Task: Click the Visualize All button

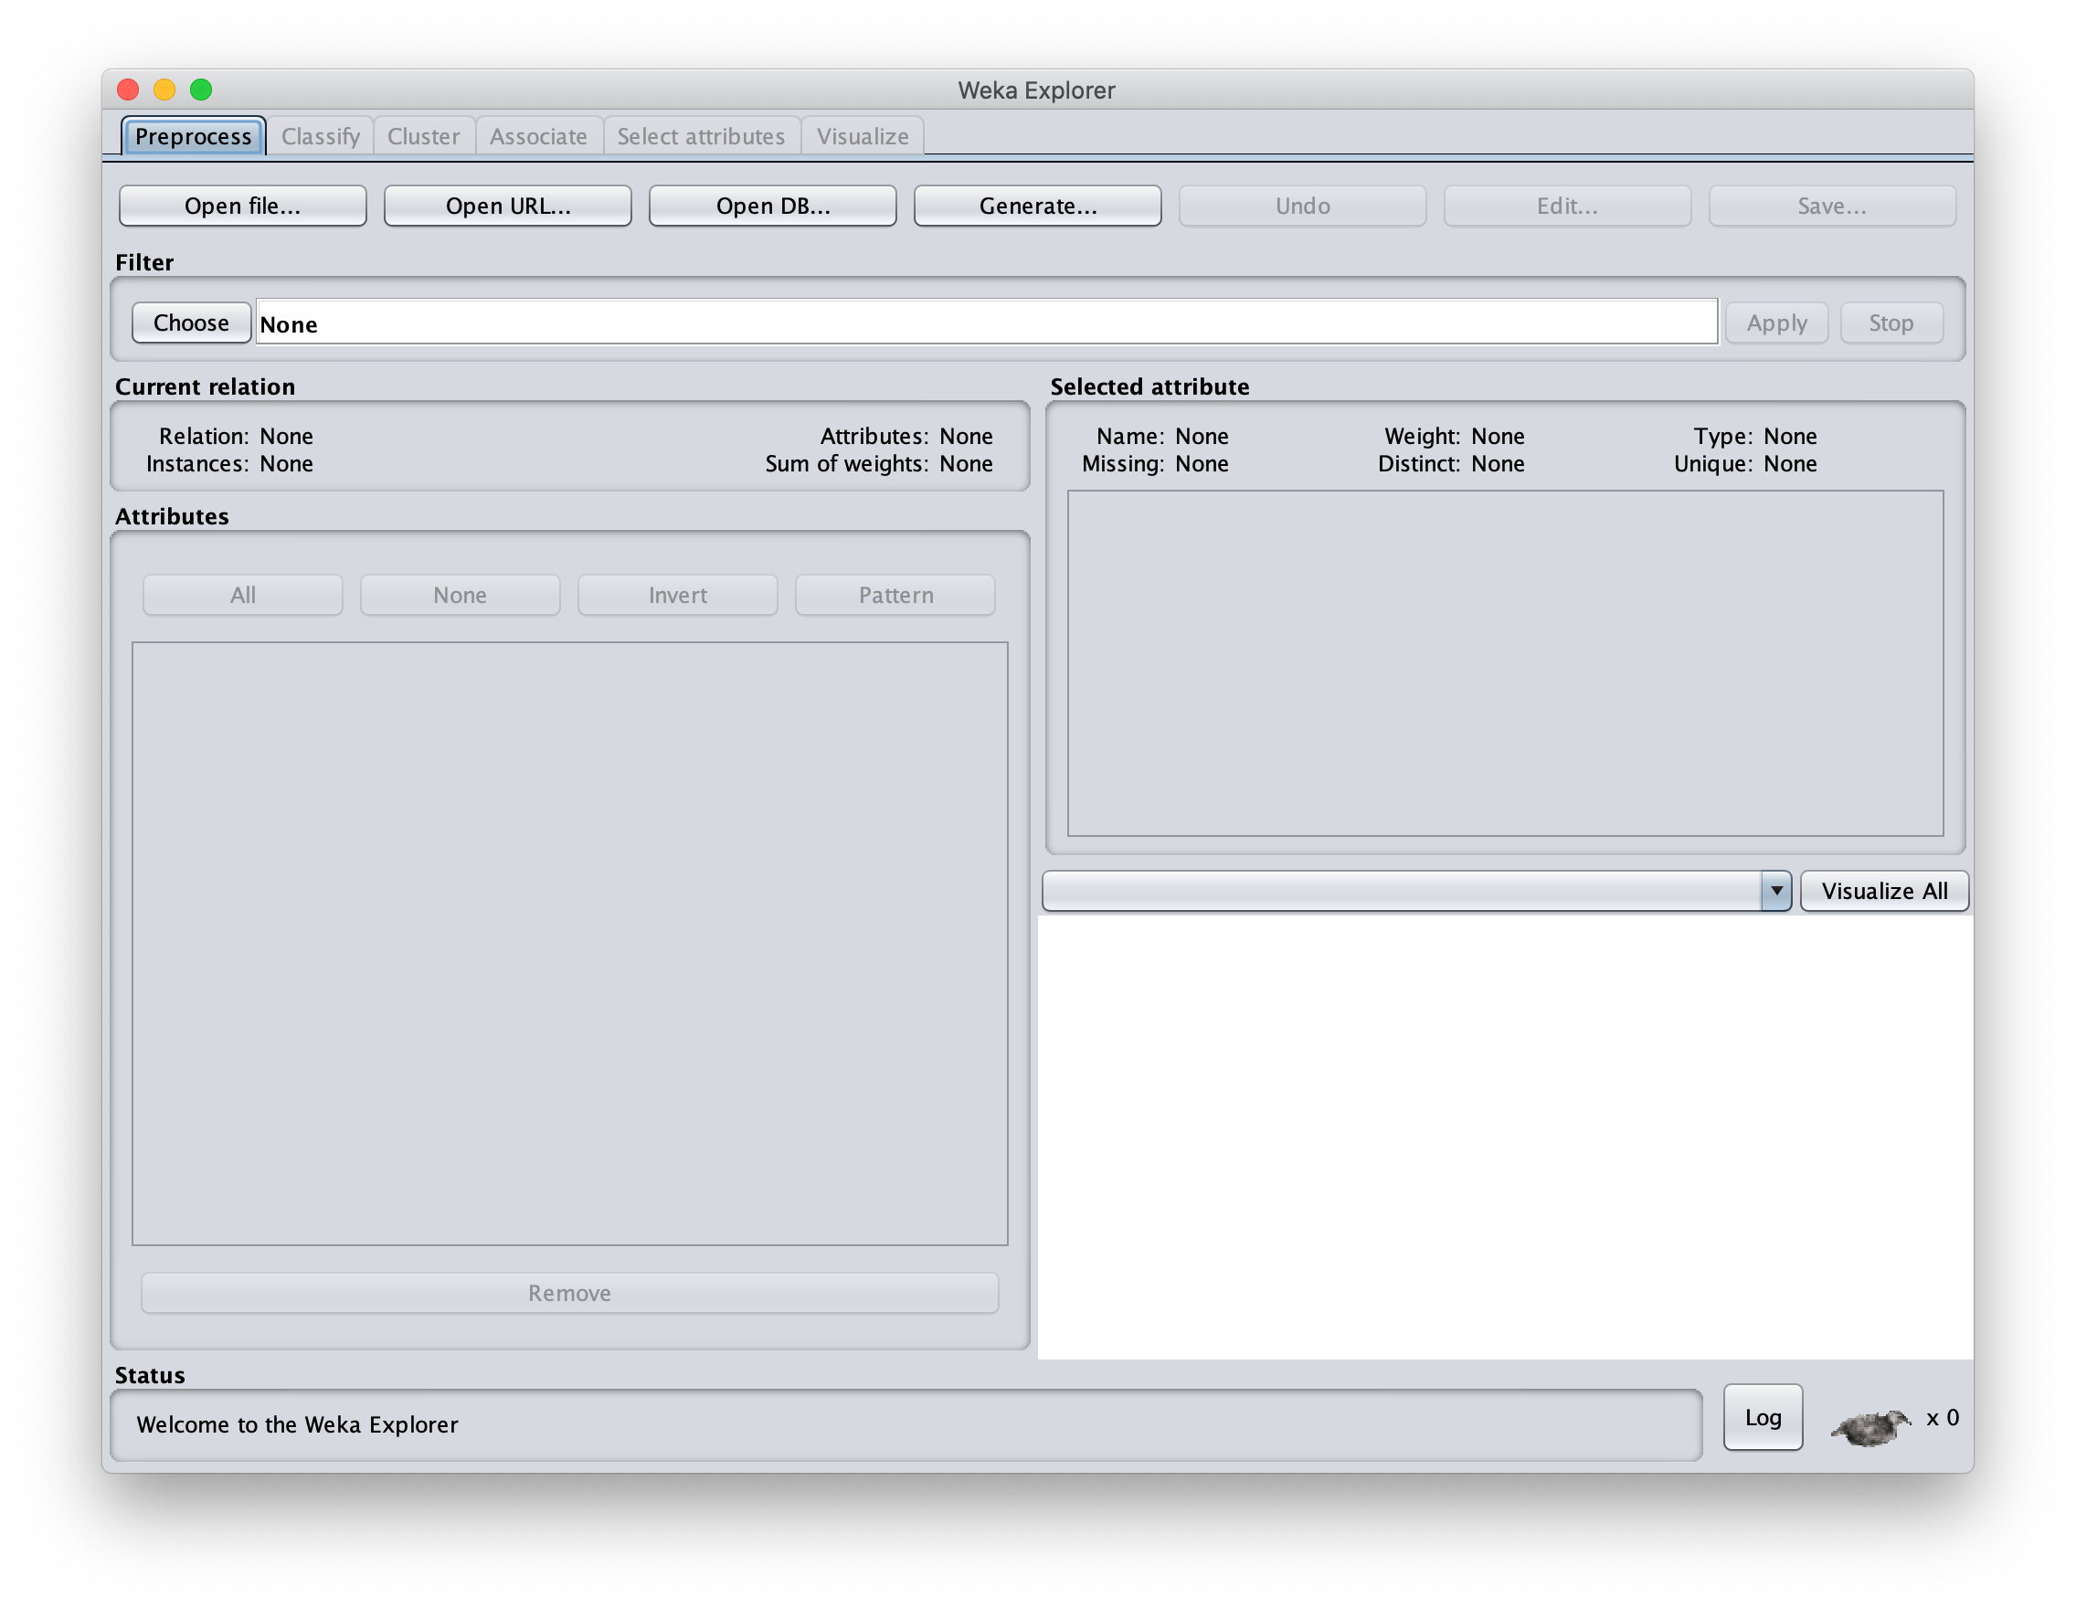Action: coord(1884,892)
